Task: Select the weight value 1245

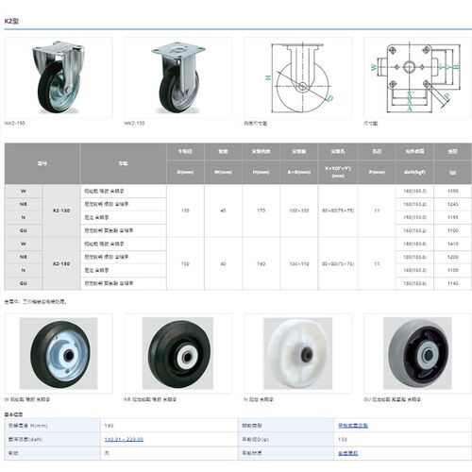Action: tap(453, 204)
